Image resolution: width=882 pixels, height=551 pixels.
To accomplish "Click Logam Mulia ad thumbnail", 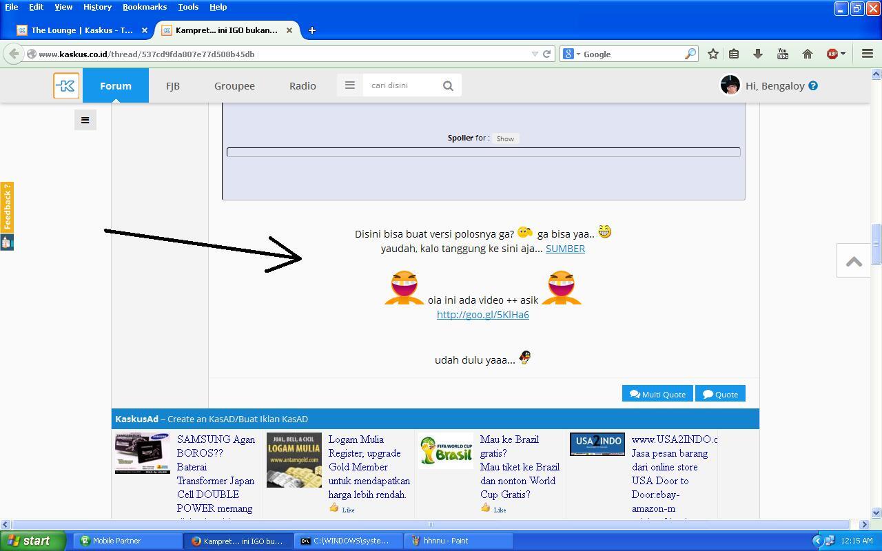I will pos(294,460).
